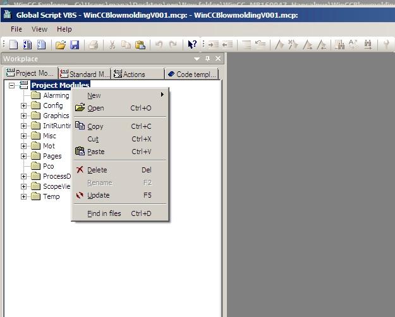The width and height of the screenshot is (395, 317).
Task: Click the blank new document toolbar icon
Action: pos(14,45)
